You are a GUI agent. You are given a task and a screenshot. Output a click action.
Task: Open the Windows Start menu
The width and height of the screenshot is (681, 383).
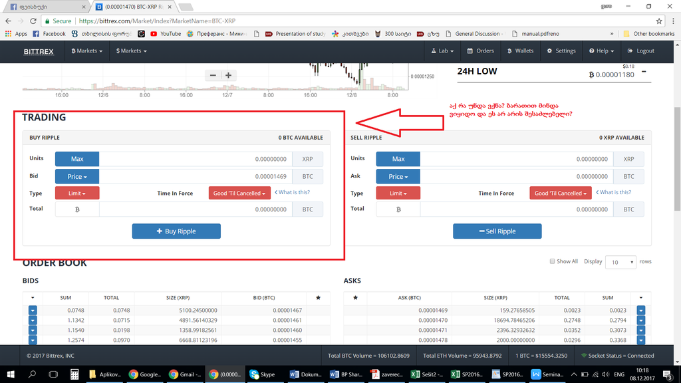coord(11,374)
